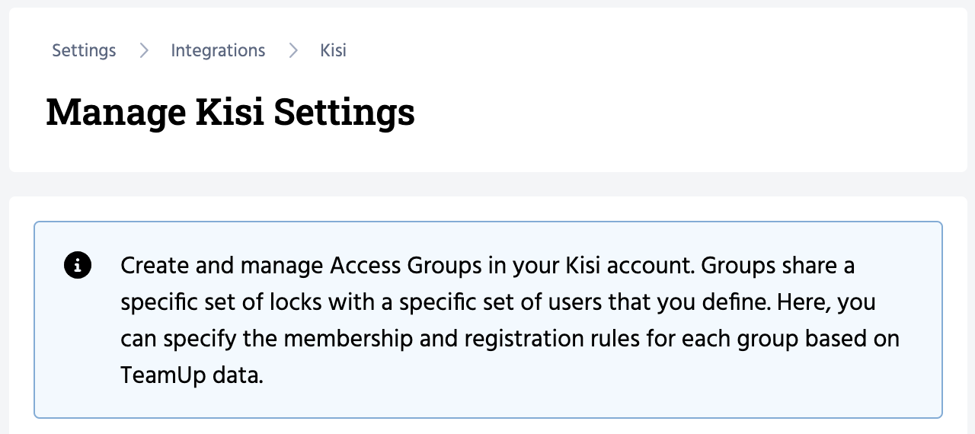Click the chevron after Settings breadcrumb
Screen dimensions: 975x434
[x=144, y=51]
